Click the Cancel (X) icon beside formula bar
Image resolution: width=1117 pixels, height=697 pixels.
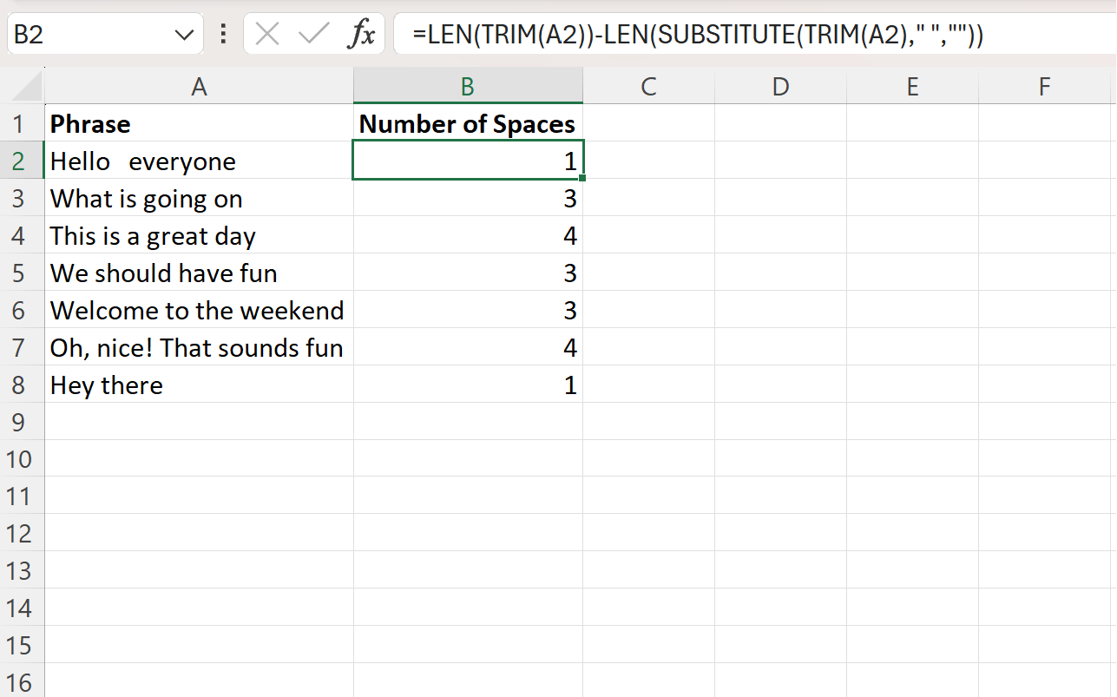pos(266,33)
